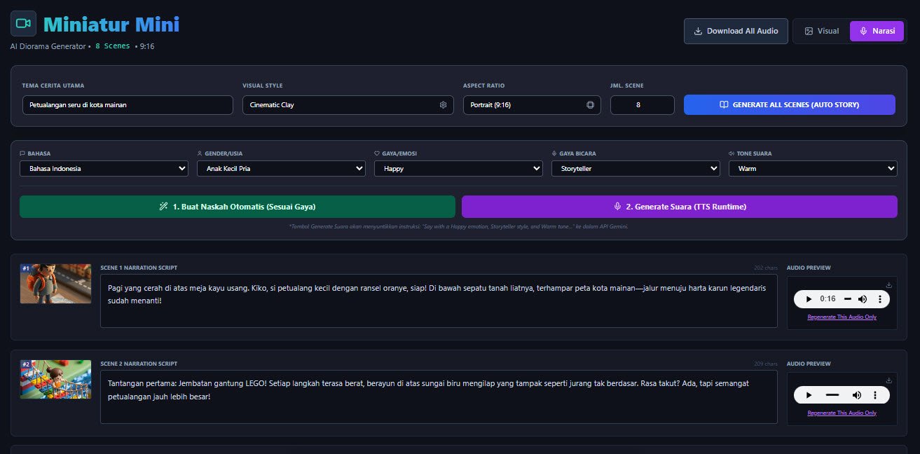This screenshot has width=920, height=454.
Task: Click the "202 chars" counter
Action: coord(766,268)
